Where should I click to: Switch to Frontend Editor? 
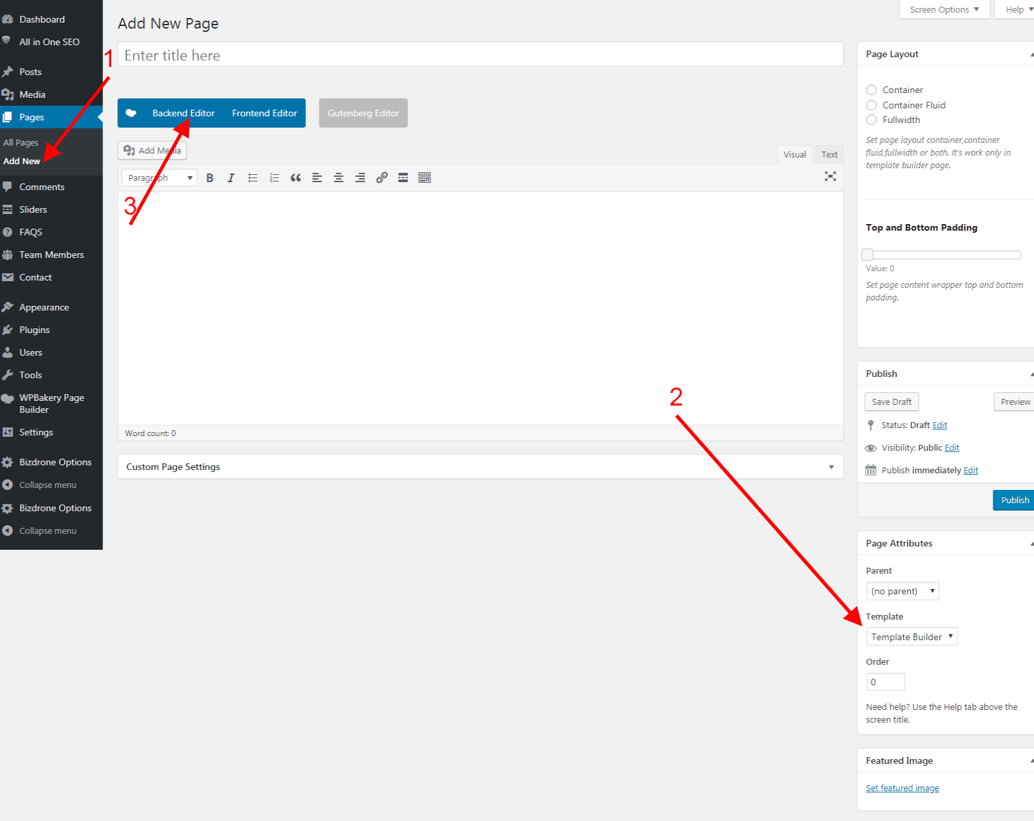[264, 113]
